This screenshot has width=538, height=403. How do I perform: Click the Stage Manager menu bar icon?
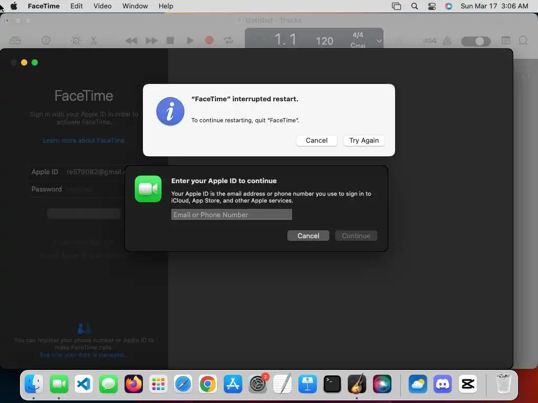(x=396, y=6)
